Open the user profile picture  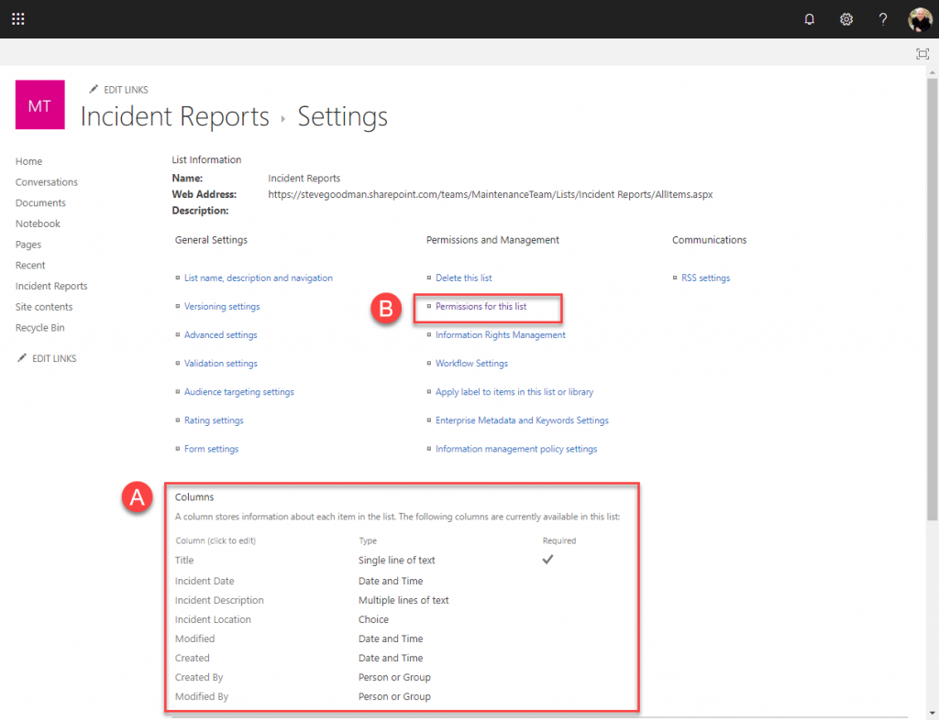pyautogui.click(x=920, y=19)
